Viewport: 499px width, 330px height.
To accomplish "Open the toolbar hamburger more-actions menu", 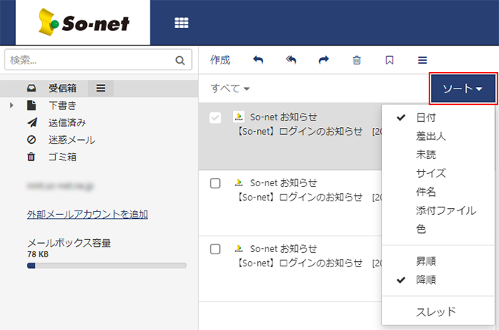I will [423, 60].
